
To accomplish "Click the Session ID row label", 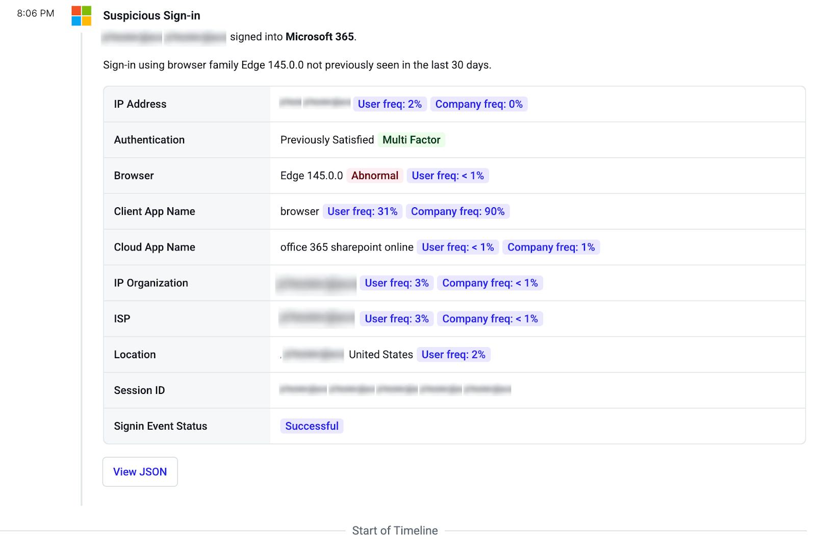I will click(140, 390).
